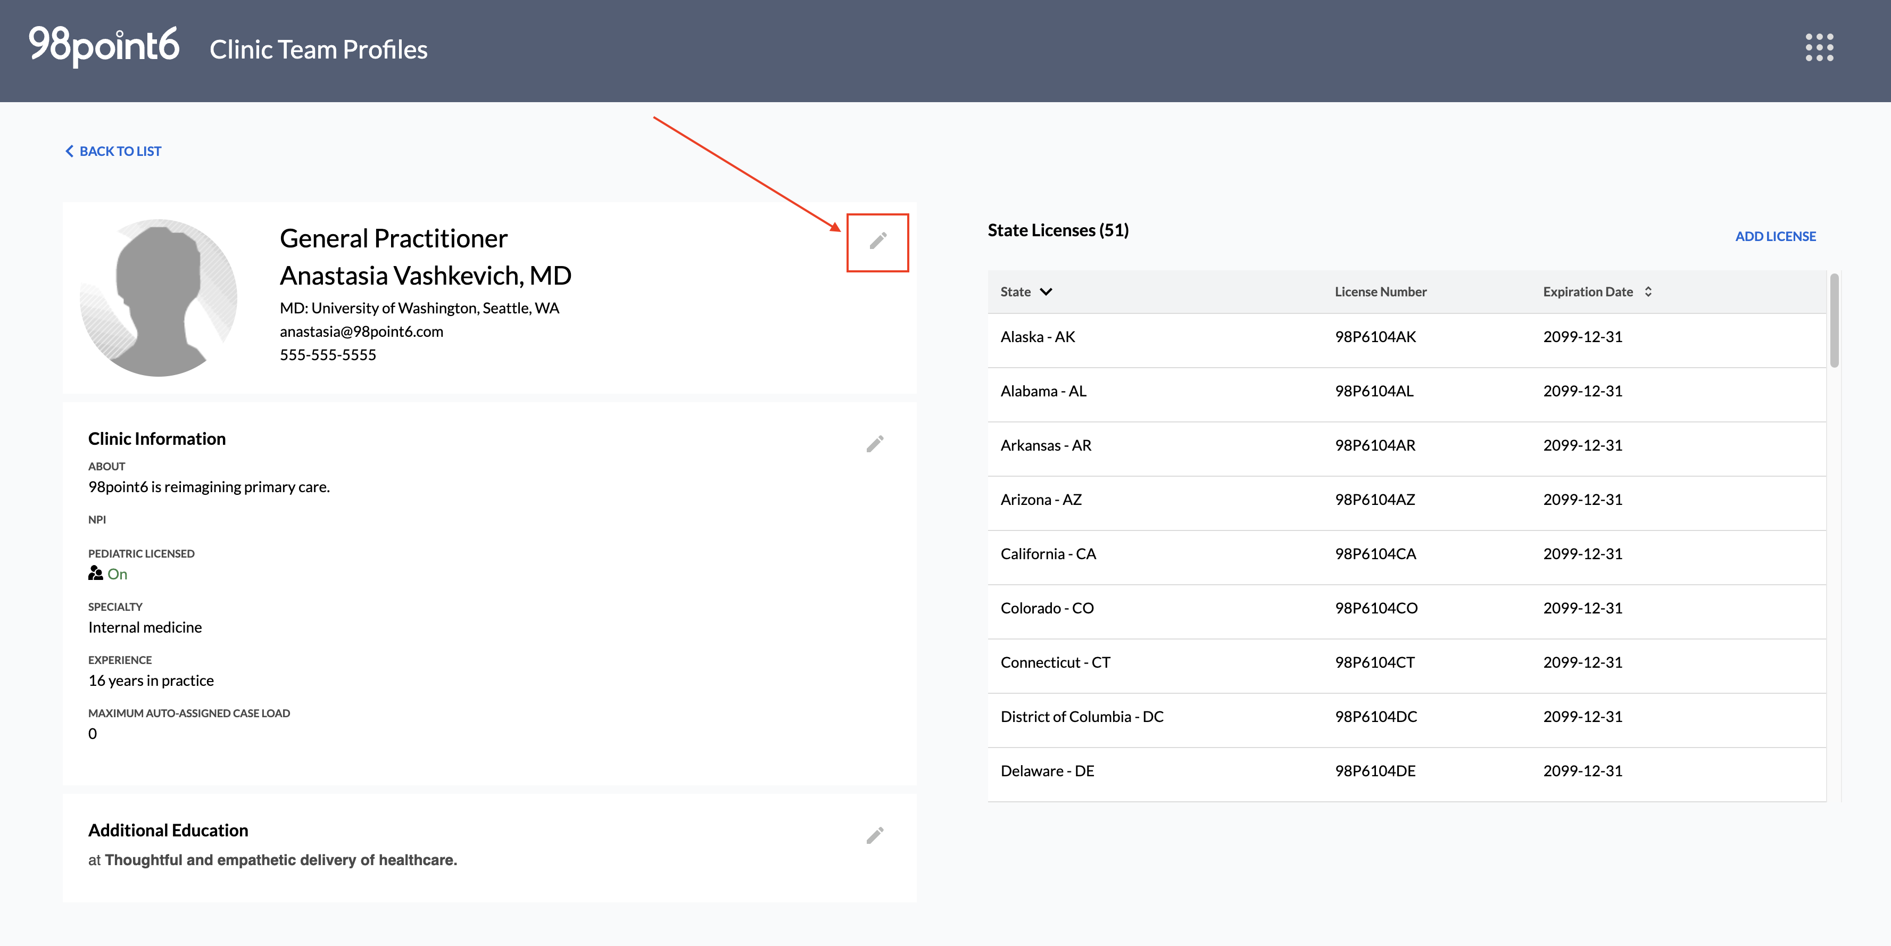
Task: Click the General Practitioner title
Action: coord(393,238)
